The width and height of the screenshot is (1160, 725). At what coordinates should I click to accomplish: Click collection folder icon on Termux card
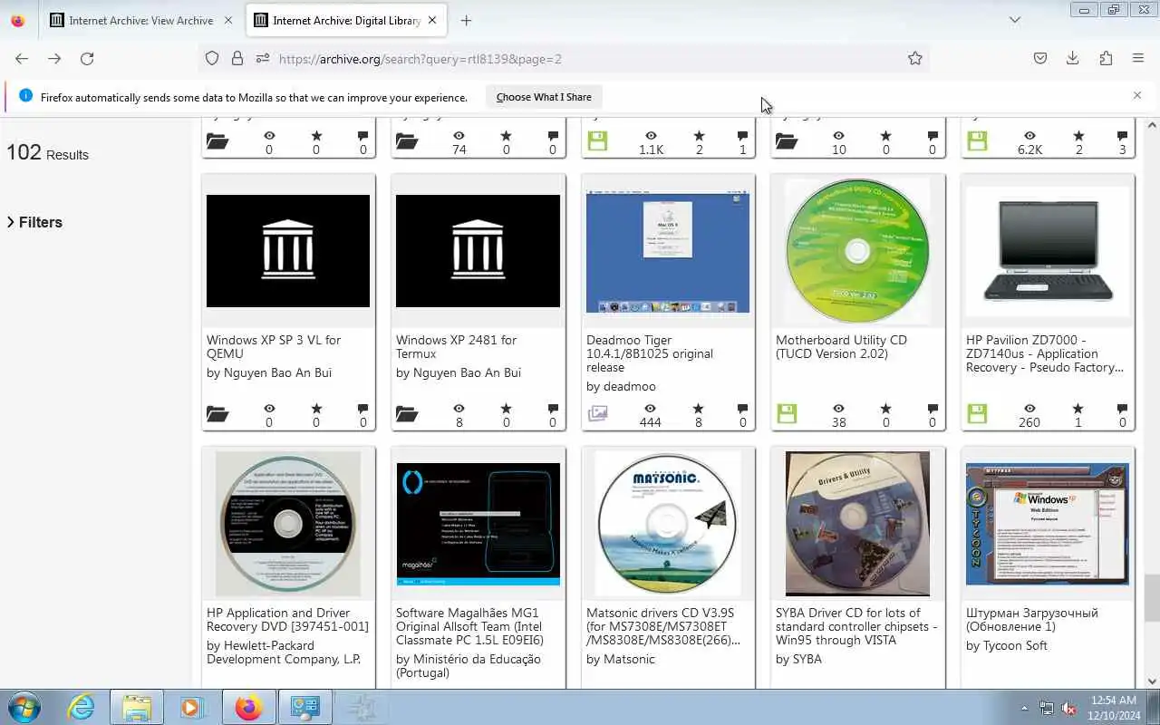pos(407,414)
